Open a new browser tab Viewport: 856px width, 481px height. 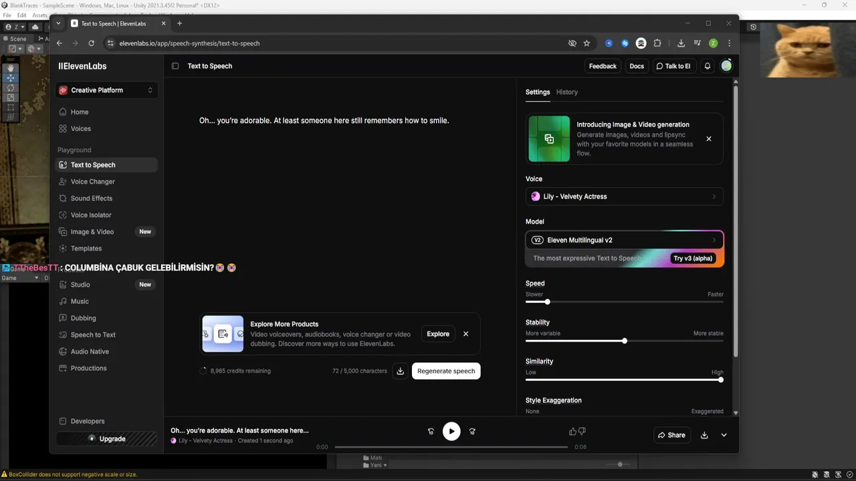tap(179, 23)
